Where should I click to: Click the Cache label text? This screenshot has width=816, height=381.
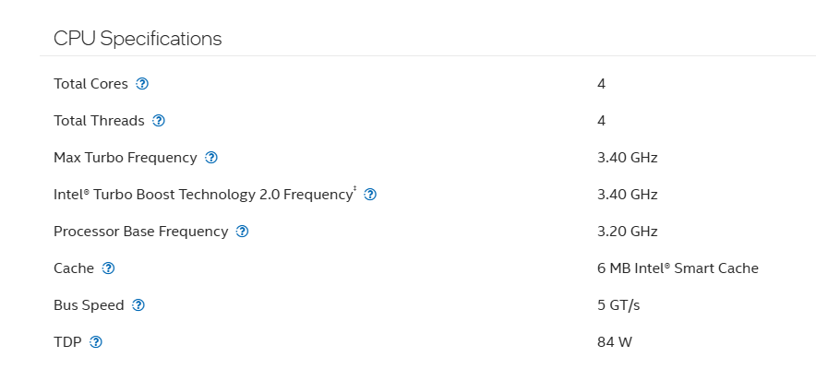(x=74, y=268)
